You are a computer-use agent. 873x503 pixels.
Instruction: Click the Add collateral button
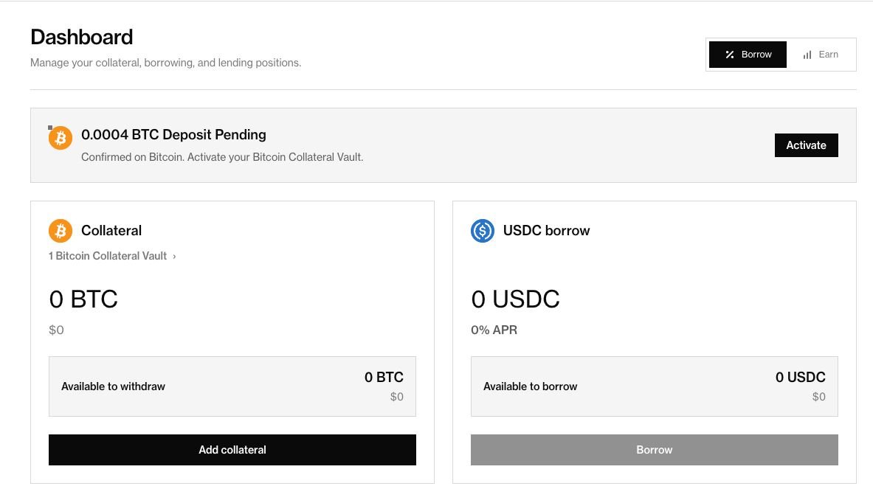click(x=232, y=450)
